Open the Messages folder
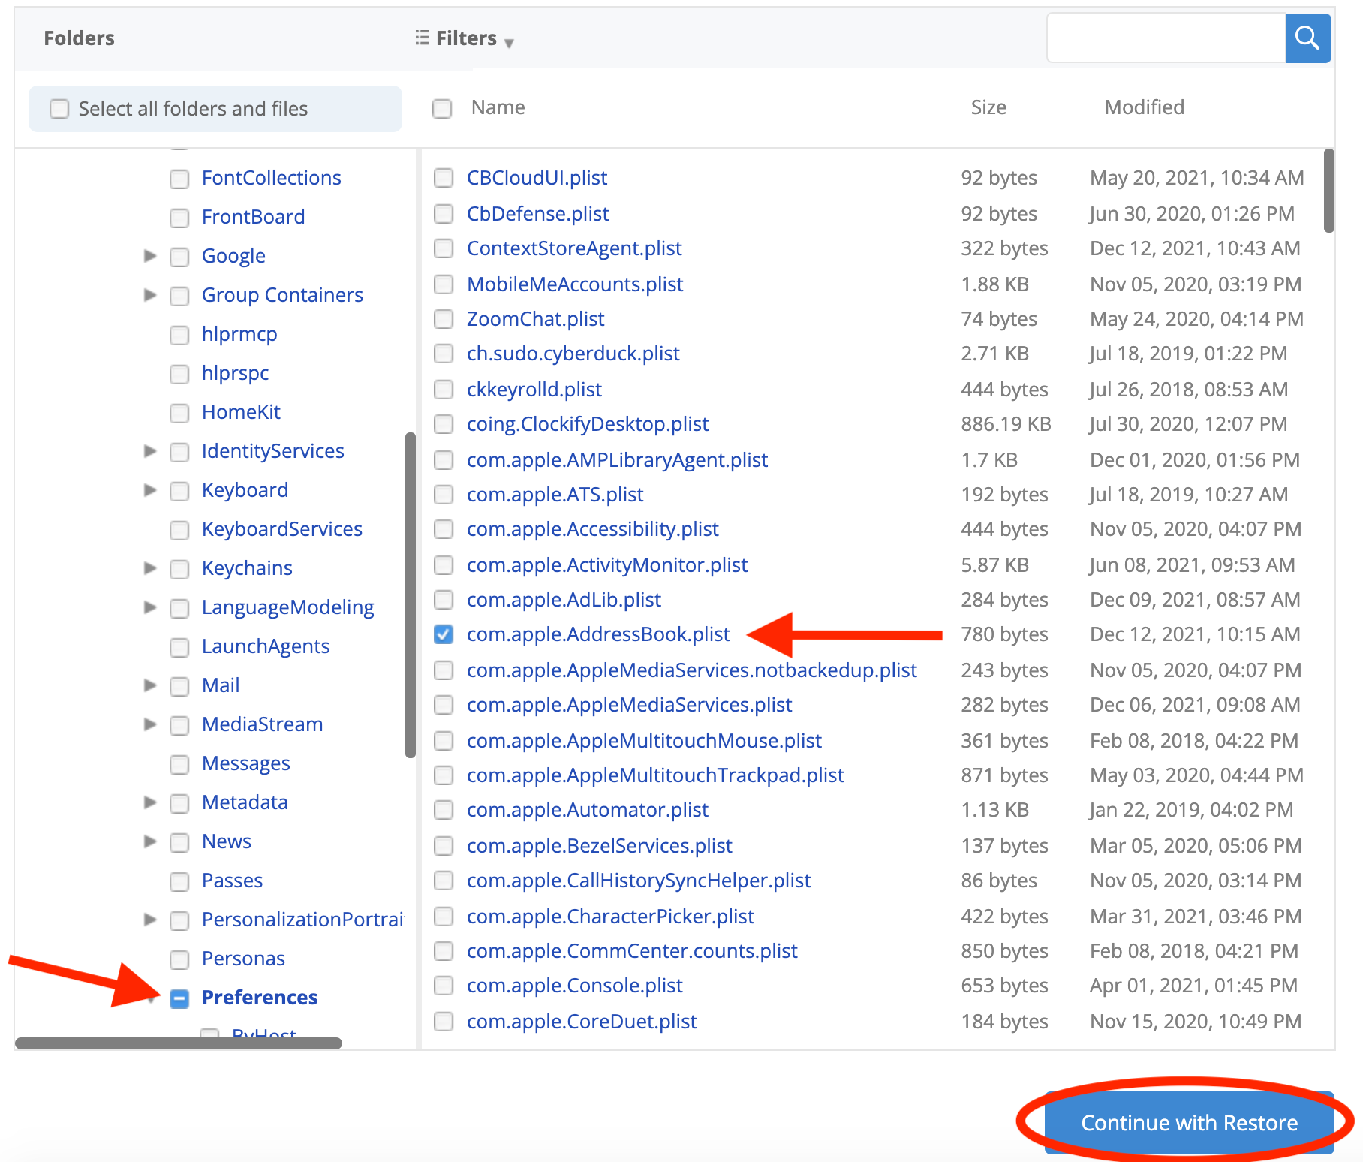 (246, 763)
